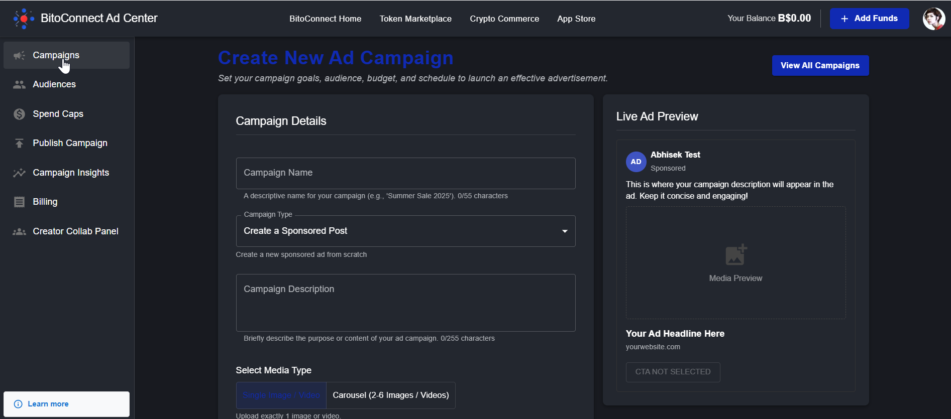Image resolution: width=951 pixels, height=419 pixels.
Task: Click the Publish Campaign upload icon
Action: coord(19,144)
